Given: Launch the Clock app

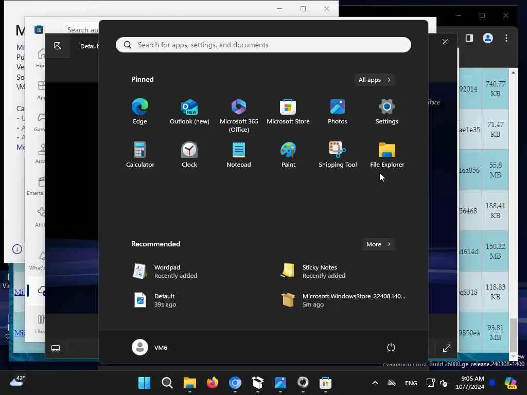Looking at the screenshot, I should tap(189, 154).
